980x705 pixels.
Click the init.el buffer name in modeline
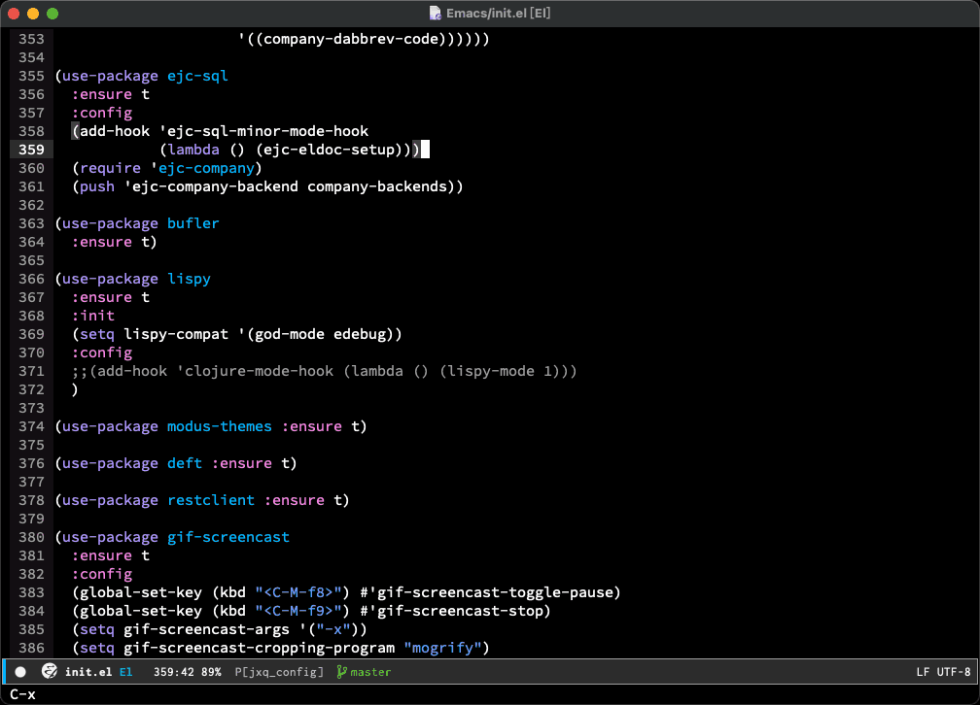(89, 672)
